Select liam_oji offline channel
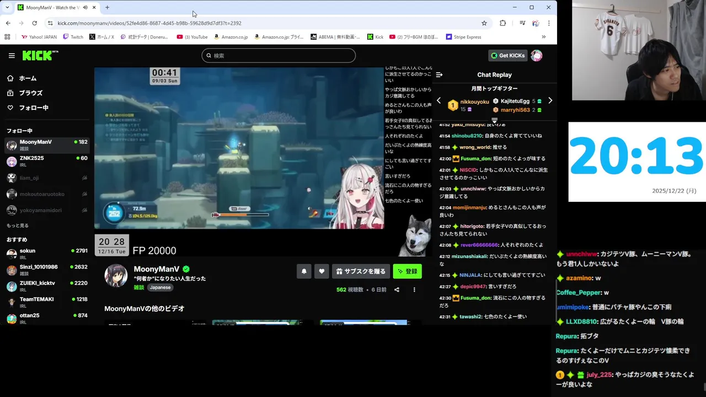 pos(47,178)
